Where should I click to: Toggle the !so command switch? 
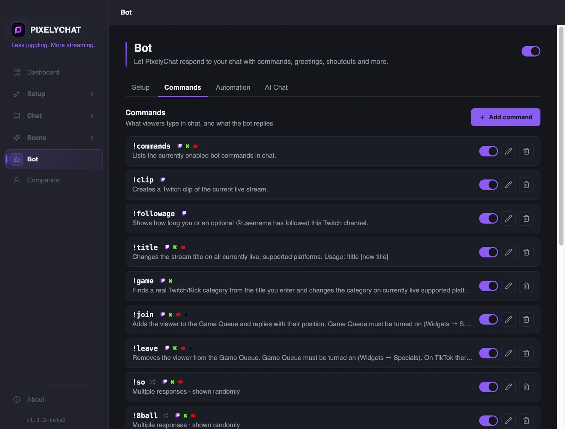click(488, 387)
